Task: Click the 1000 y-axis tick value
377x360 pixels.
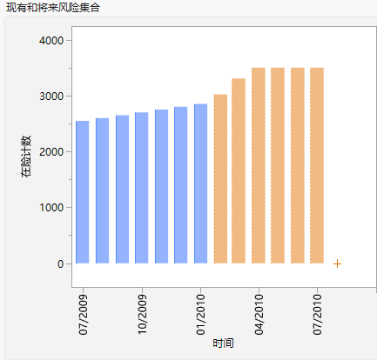Action: 51,208
